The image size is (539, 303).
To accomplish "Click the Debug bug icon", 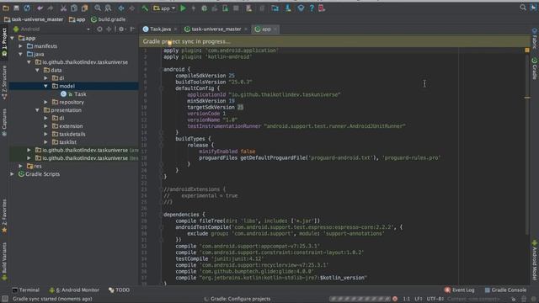I will [204, 8].
